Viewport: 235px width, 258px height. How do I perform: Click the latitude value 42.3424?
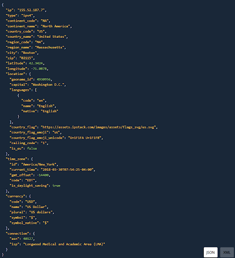[x=36, y=63]
